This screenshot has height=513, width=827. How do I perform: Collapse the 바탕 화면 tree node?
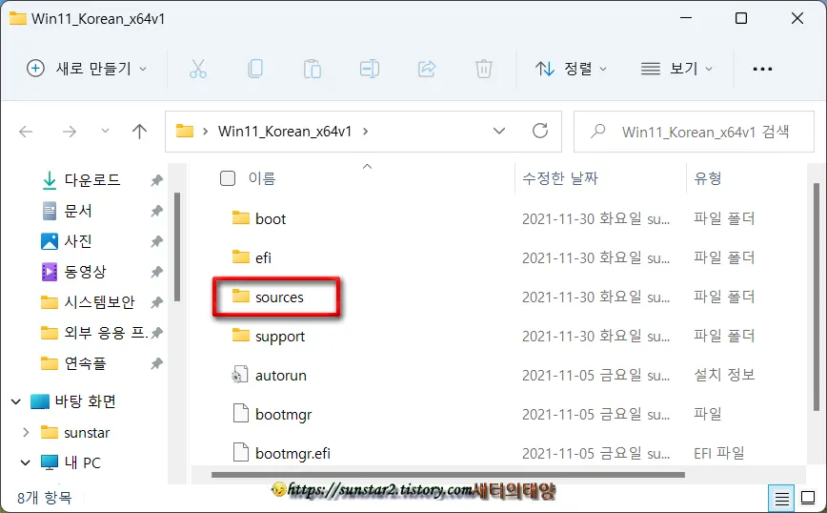(16, 401)
